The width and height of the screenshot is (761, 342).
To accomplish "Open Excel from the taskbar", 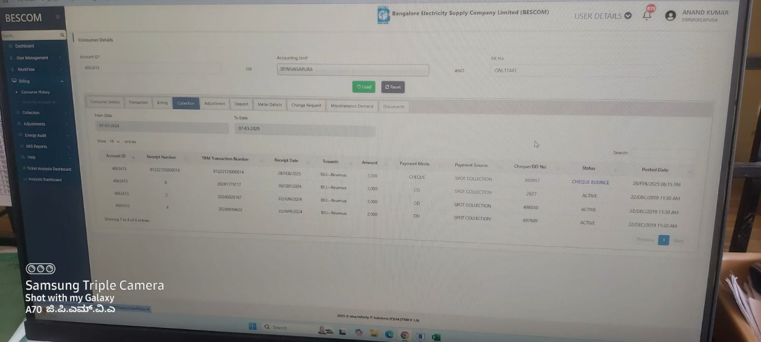I will (435, 337).
